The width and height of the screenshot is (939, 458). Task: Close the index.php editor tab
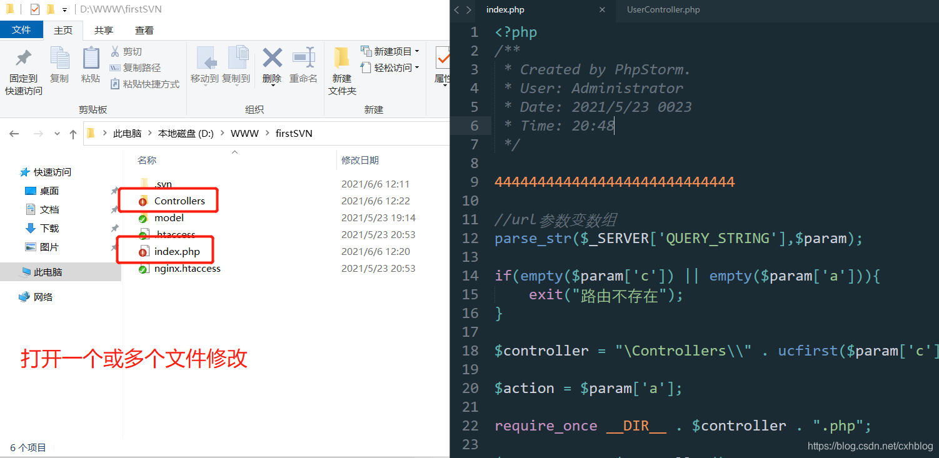[x=603, y=10]
